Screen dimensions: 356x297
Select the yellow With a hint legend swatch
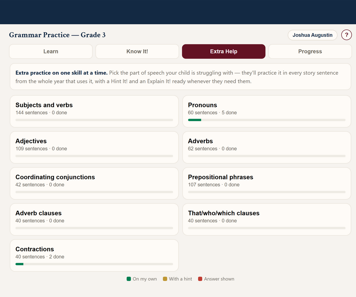(165, 279)
